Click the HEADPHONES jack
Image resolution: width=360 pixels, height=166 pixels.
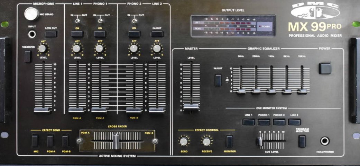click(x=325, y=141)
